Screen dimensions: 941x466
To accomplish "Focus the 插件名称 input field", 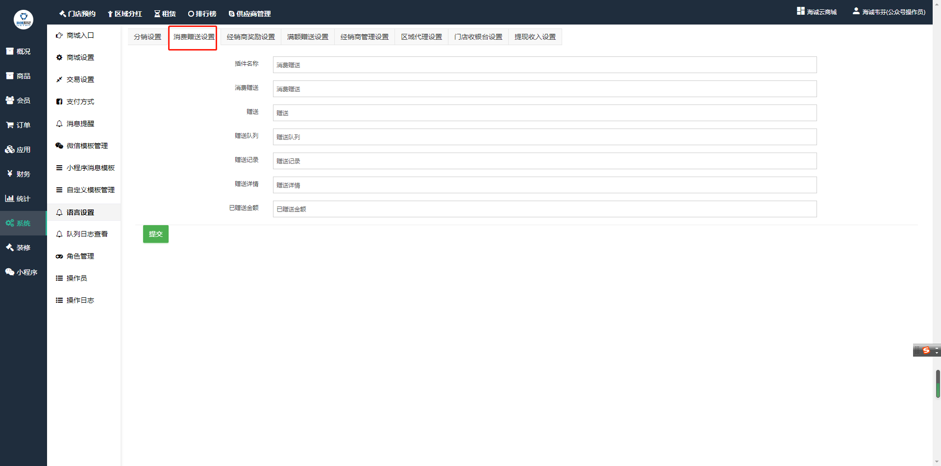I will (x=545, y=65).
